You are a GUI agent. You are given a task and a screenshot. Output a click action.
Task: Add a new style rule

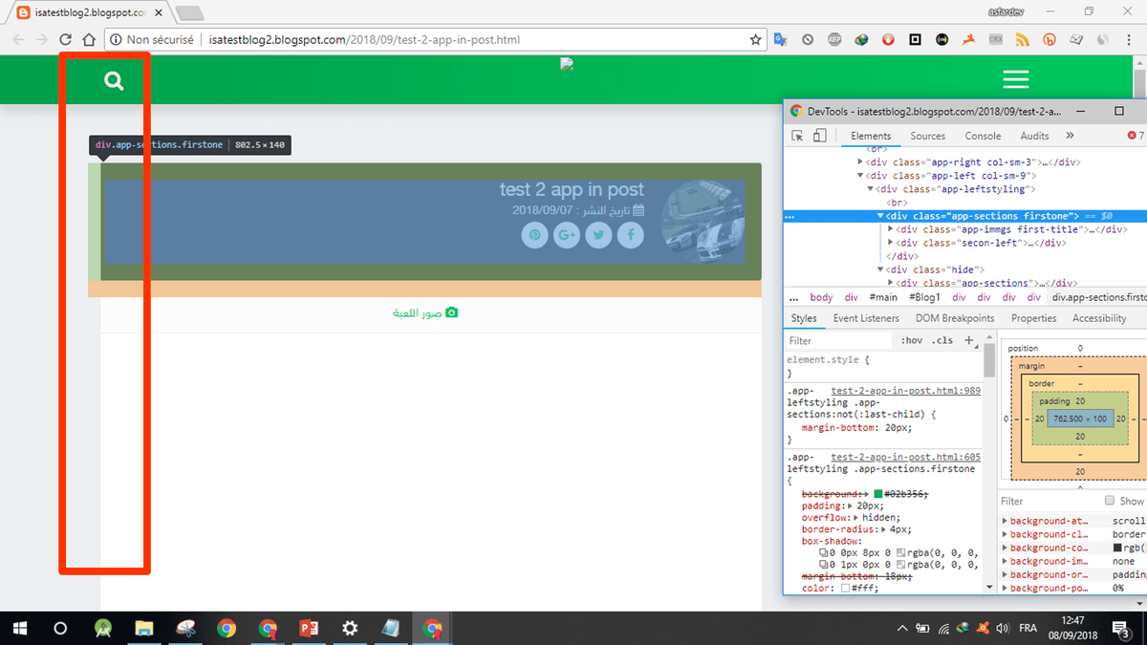click(968, 340)
